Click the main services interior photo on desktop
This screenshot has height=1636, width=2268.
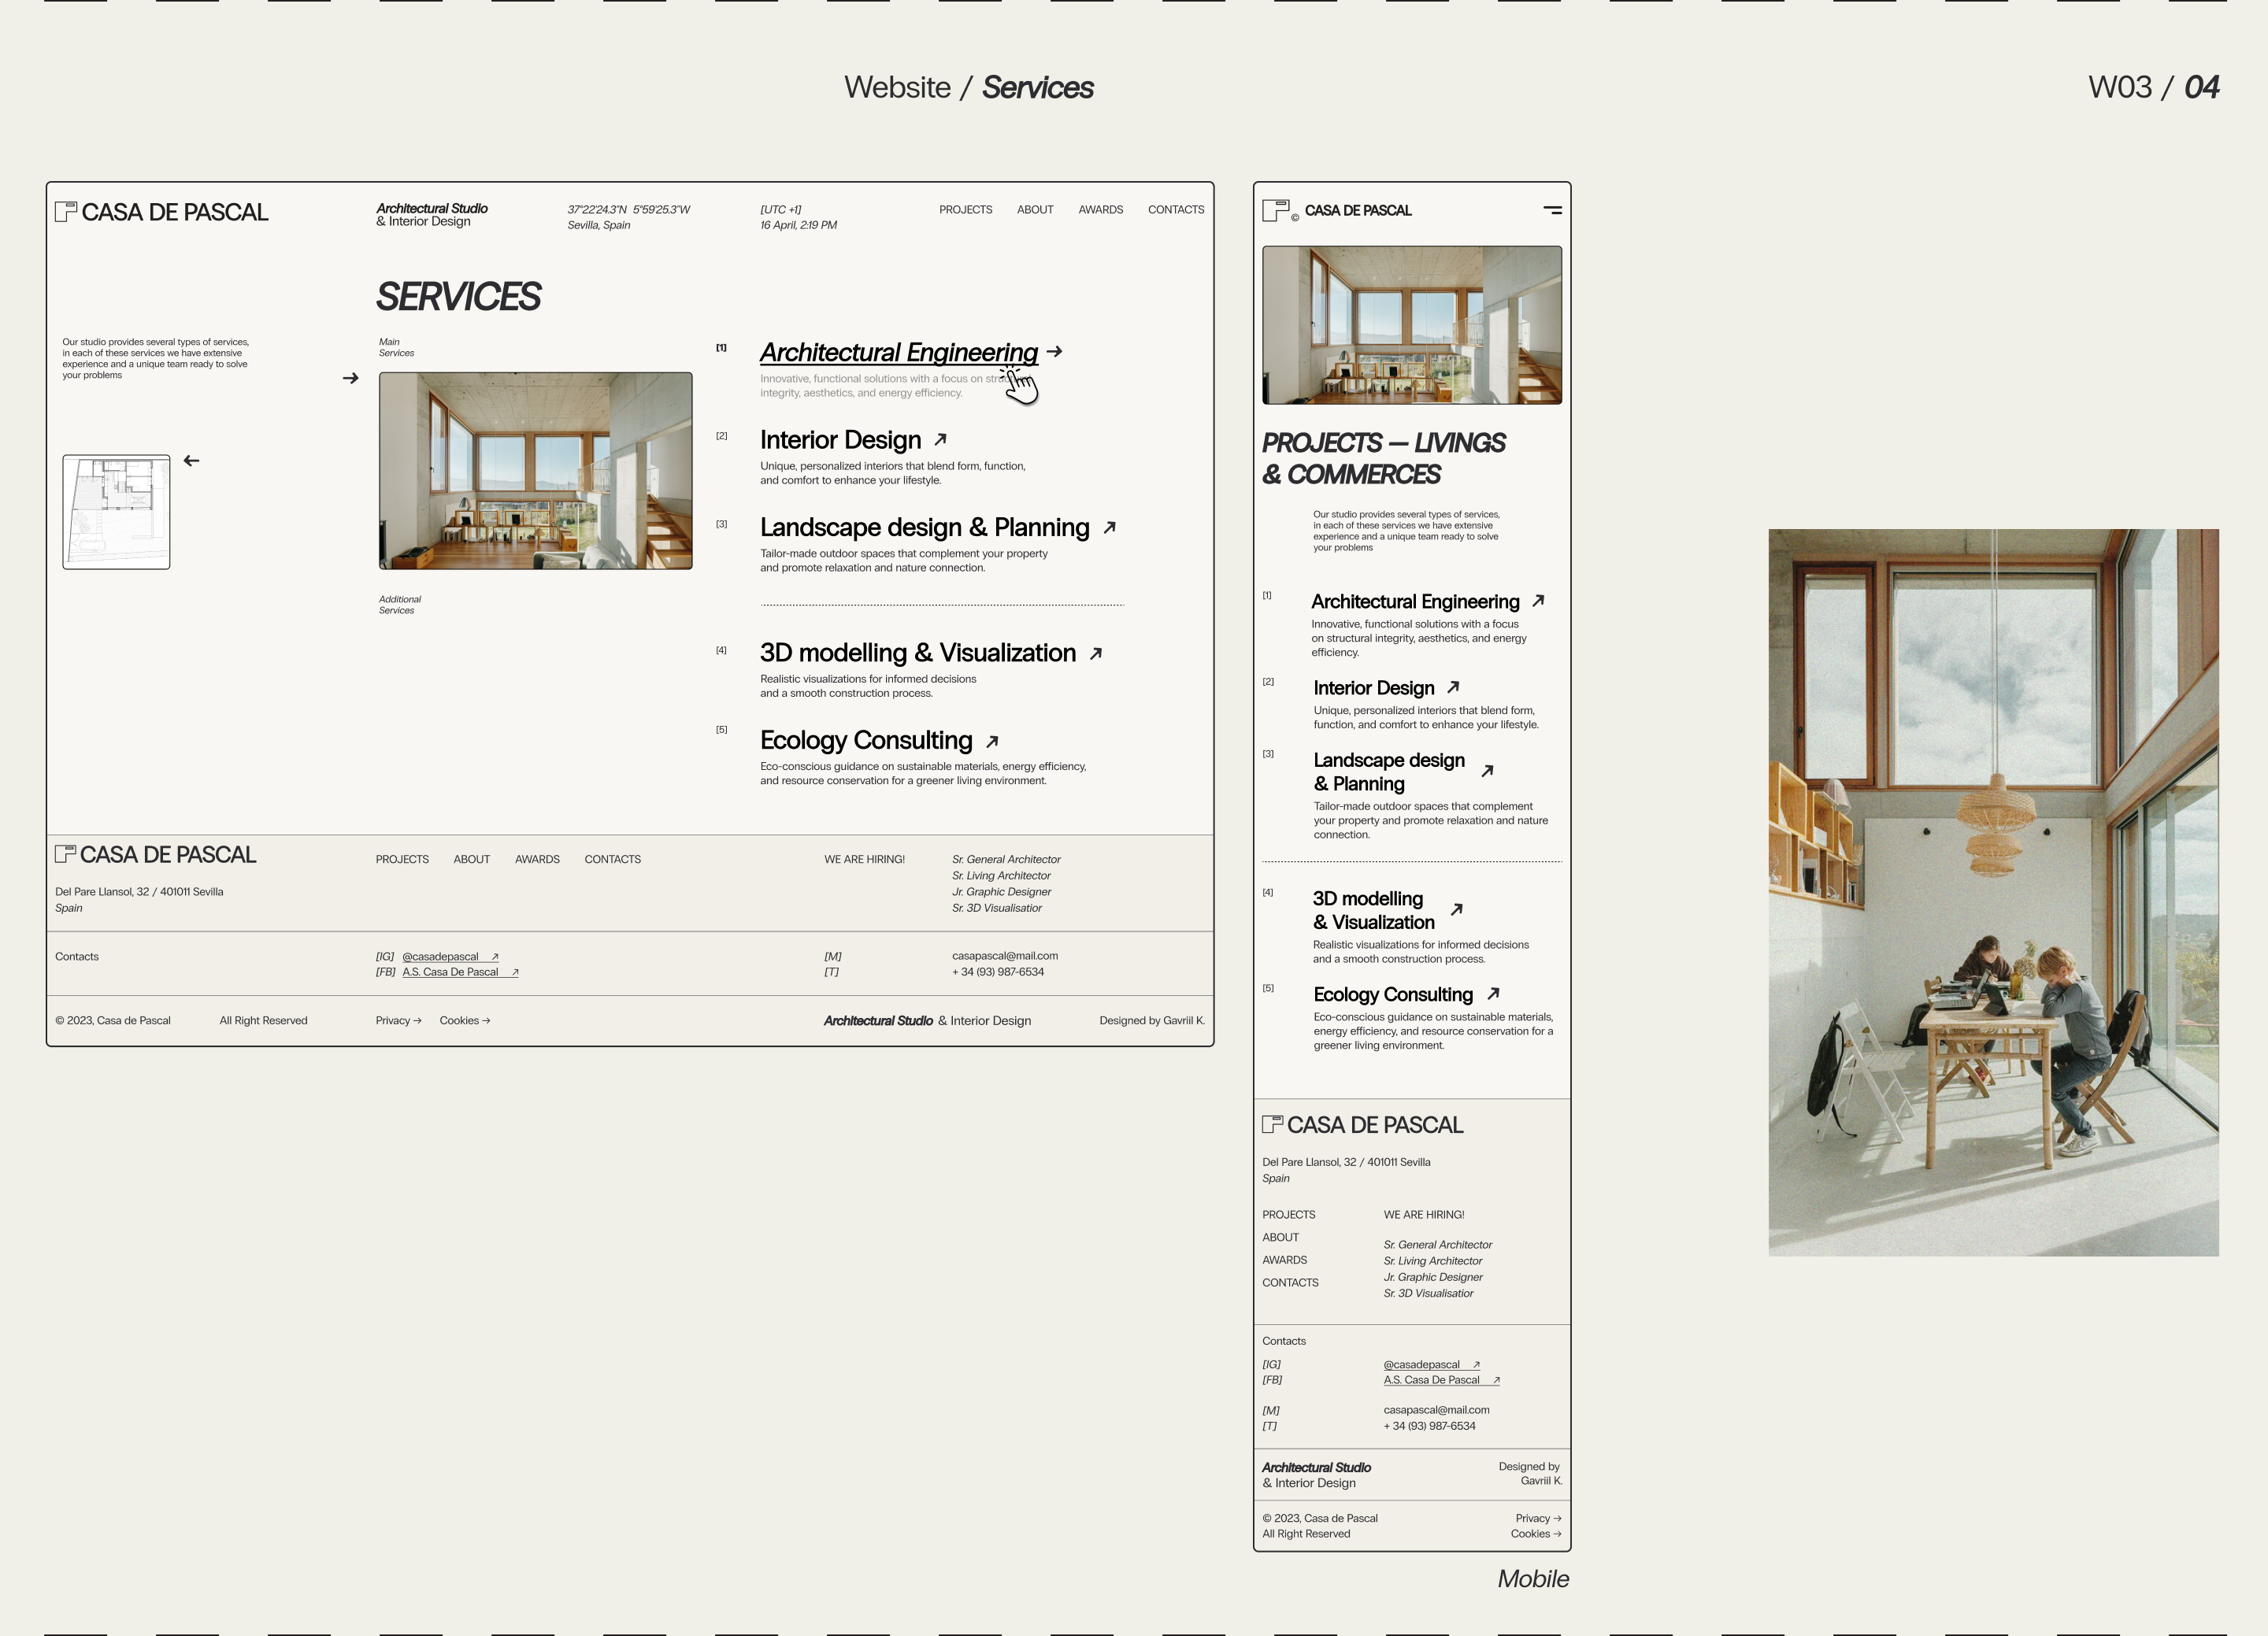pyautogui.click(x=535, y=470)
